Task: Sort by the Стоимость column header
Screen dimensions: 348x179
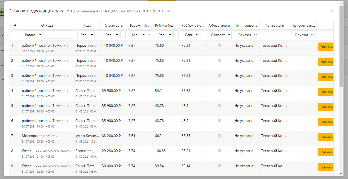Action: pyautogui.click(x=114, y=25)
